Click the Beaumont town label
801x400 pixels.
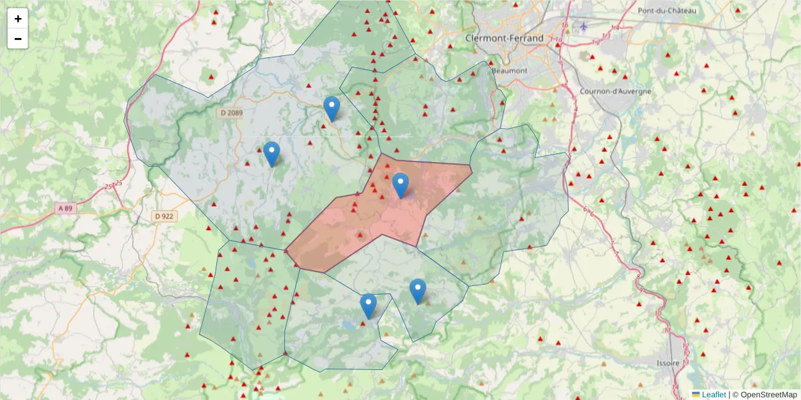tap(509, 70)
